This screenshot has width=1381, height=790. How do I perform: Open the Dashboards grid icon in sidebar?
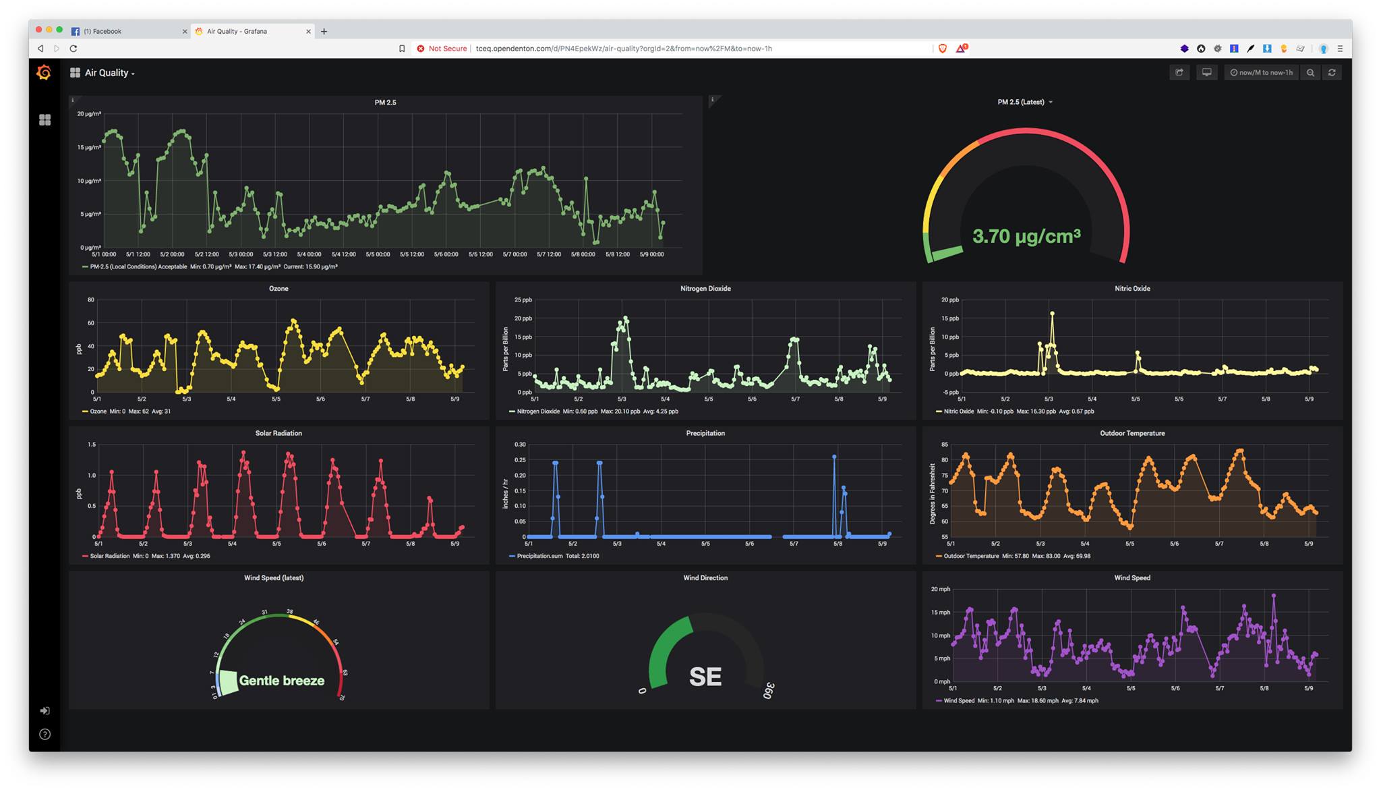tap(45, 119)
